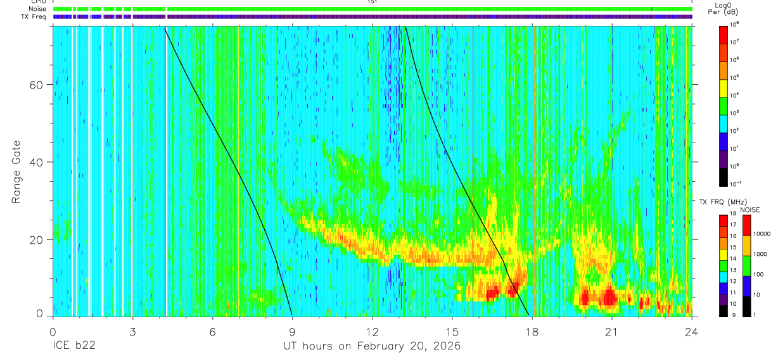
Task: Click the "9" label on TX FRQ scale
Action: pos(732,315)
